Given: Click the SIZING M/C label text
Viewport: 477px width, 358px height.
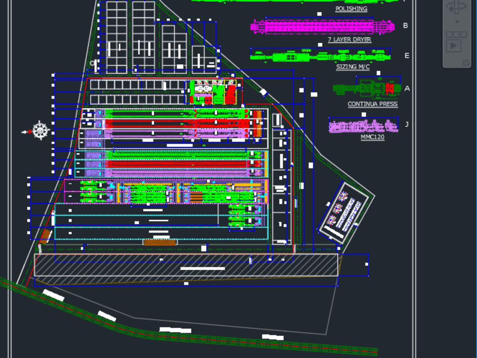Looking at the screenshot, I should [x=353, y=67].
